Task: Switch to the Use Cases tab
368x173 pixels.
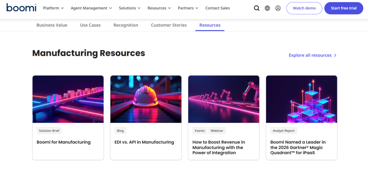Action: coord(90,25)
